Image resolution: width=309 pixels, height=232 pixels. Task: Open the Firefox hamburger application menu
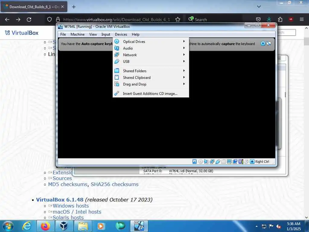pyautogui.click(x=302, y=19)
